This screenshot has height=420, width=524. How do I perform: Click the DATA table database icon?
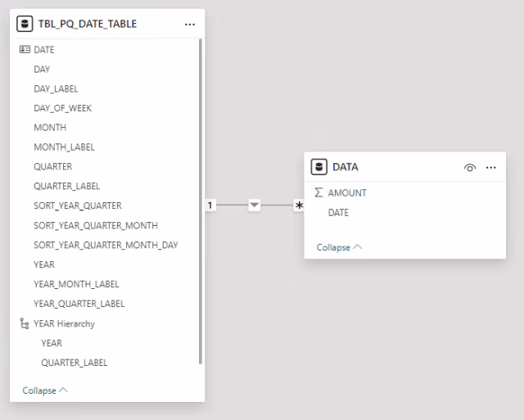pos(318,167)
